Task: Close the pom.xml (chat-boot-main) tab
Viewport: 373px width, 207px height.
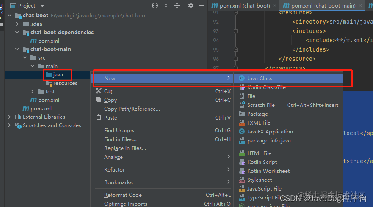Action: [x=360, y=5]
